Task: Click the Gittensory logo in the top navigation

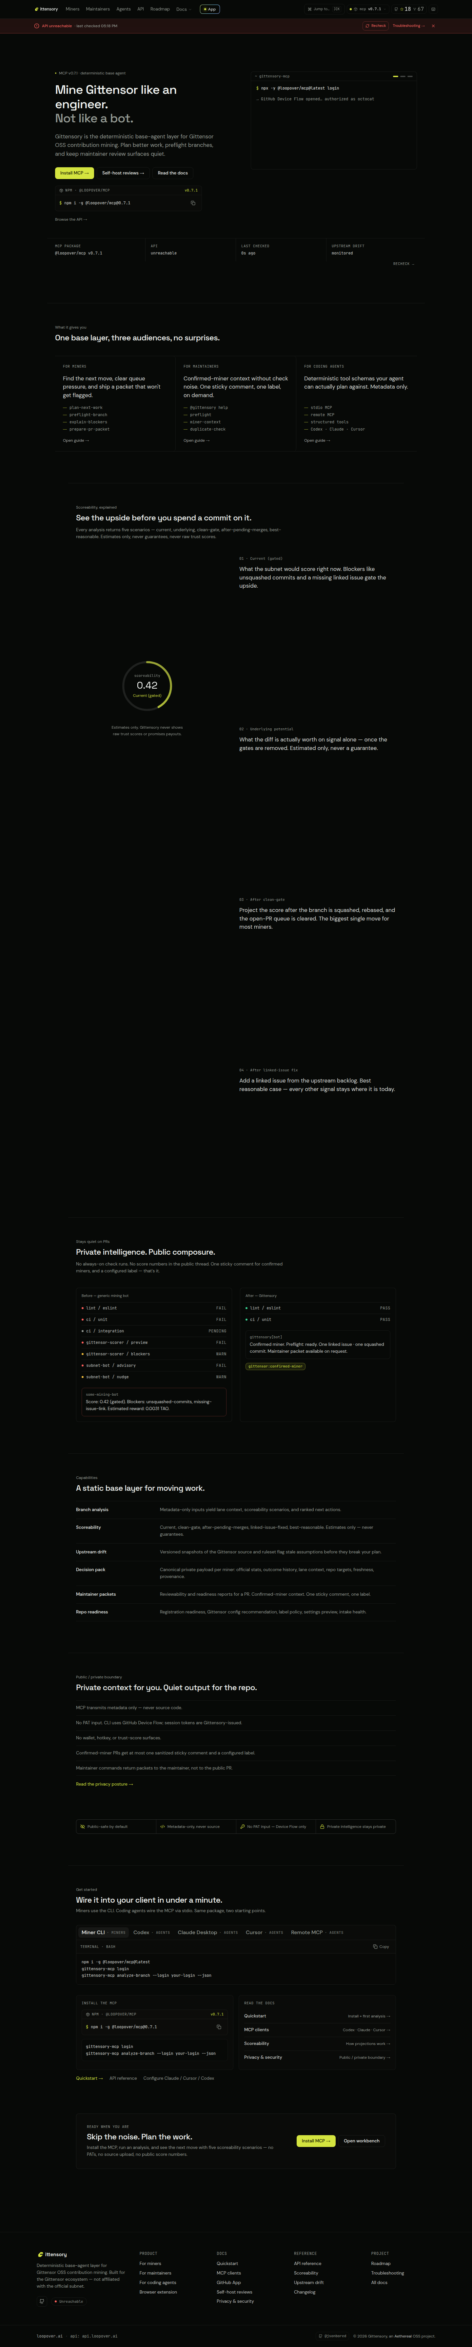Action: 47,9
